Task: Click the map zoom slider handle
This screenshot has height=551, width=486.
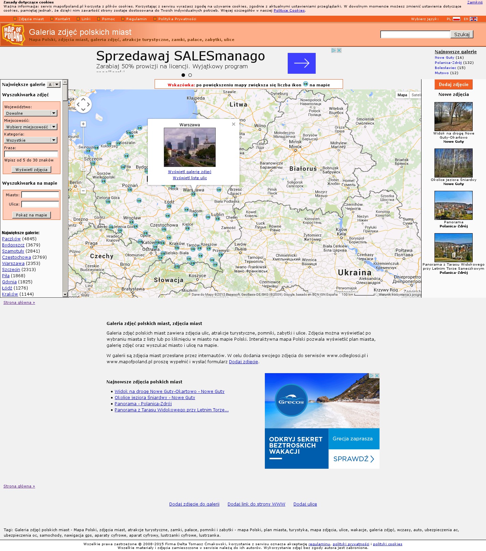Action: 83,169
